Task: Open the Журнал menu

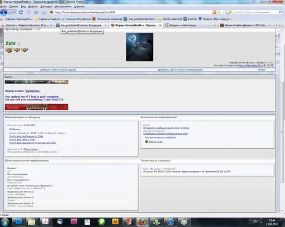Action: coord(33,7)
